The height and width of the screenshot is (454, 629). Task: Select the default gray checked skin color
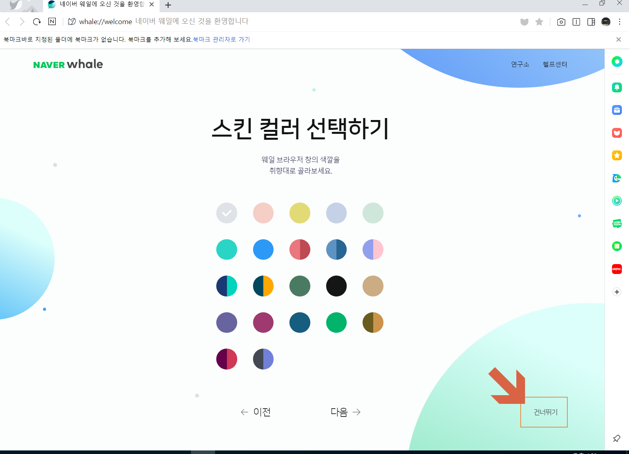[x=227, y=213]
